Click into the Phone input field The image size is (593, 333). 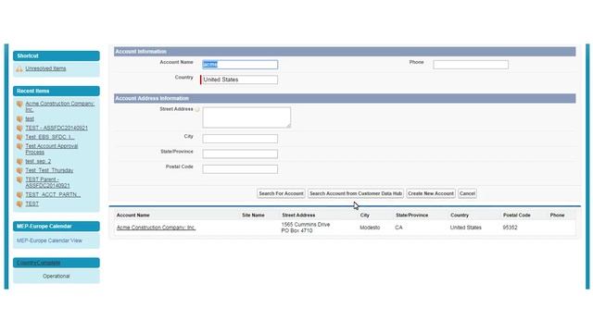[471, 65]
